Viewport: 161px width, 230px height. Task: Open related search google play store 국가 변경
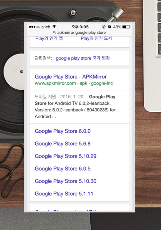[83, 58]
